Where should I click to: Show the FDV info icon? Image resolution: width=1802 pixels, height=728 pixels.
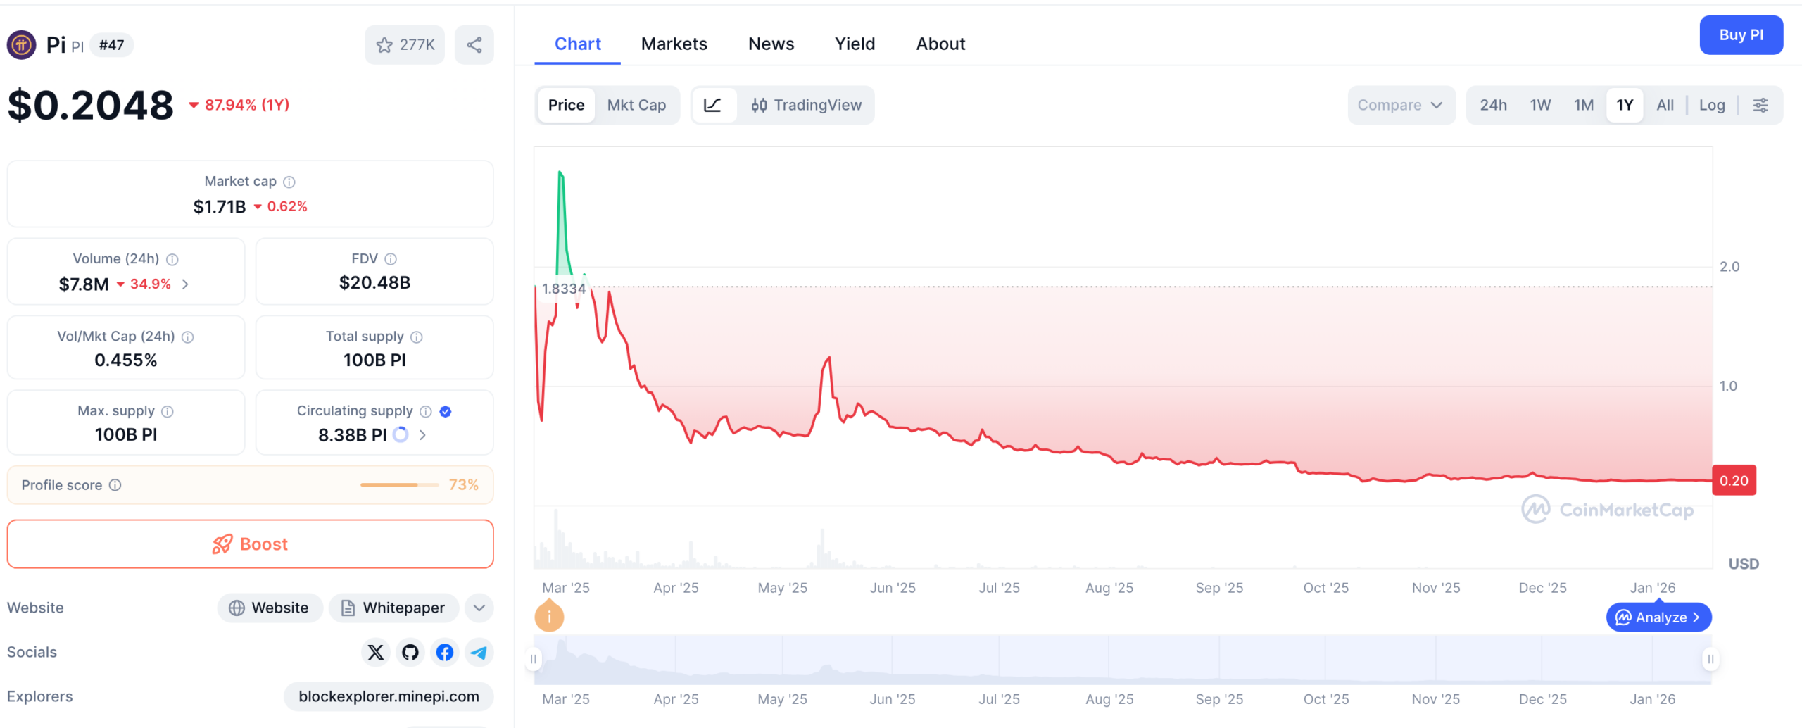391,259
